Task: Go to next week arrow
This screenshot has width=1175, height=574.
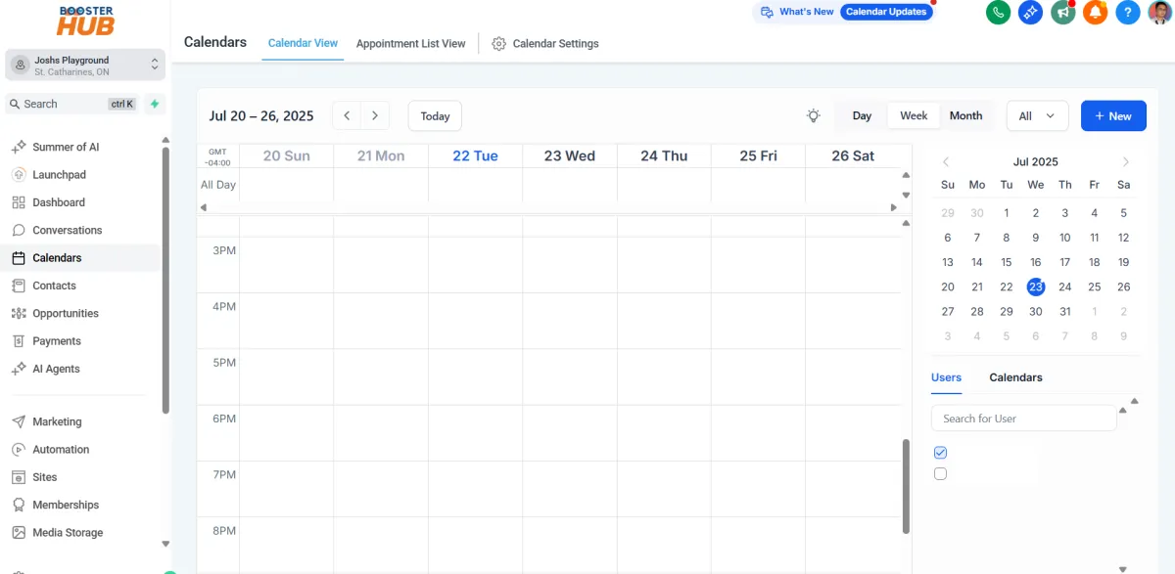Action: point(375,115)
